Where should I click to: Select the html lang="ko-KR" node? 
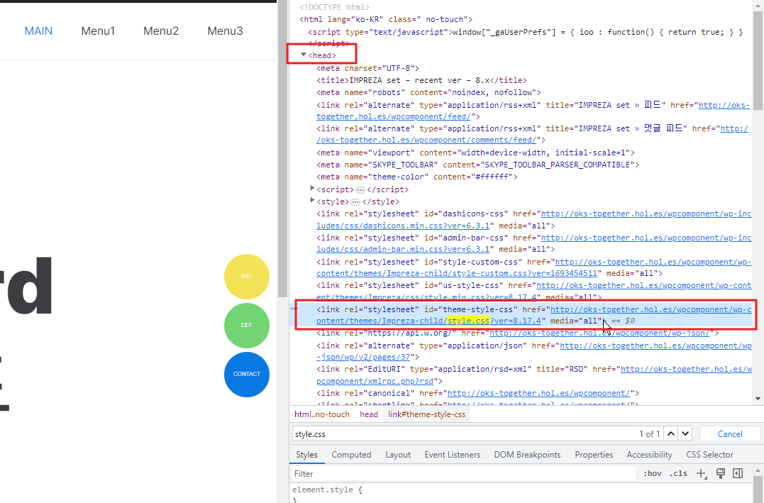tap(386, 19)
